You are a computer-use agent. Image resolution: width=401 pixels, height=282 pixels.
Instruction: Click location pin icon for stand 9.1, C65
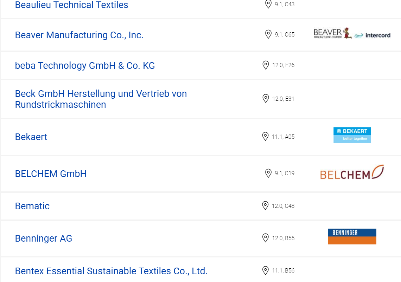pos(268,34)
